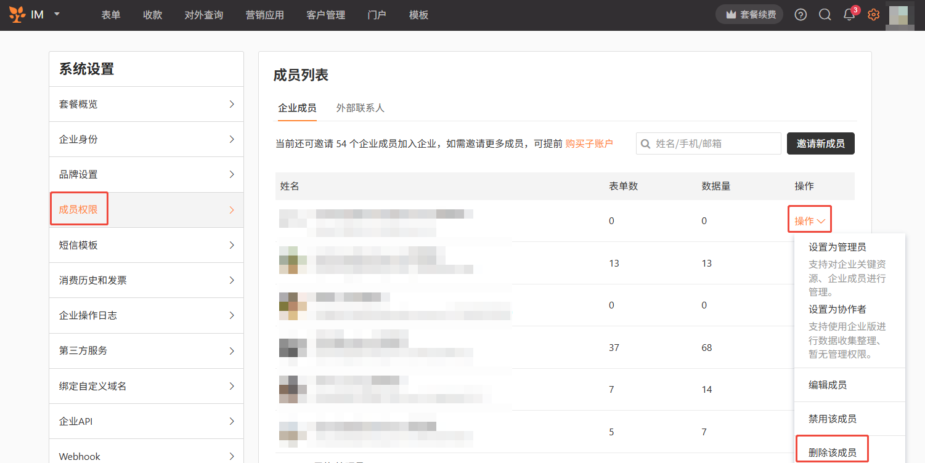Click the orange settings gear icon
Viewport: 925px width, 463px height.
coord(873,15)
